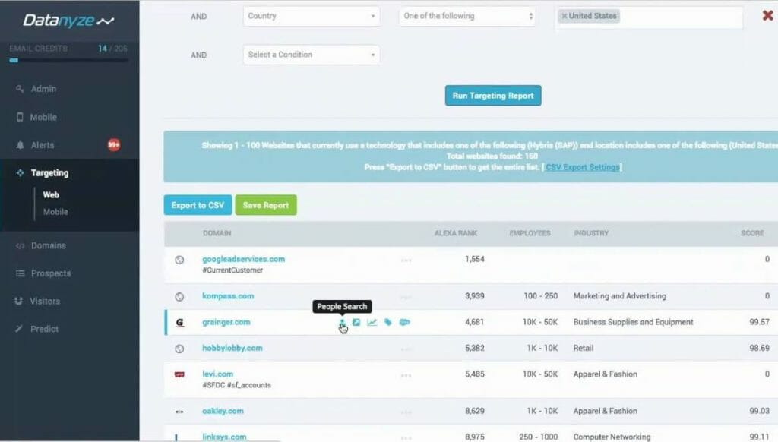Viewport: 778px width, 442px height.
Task: Click the Domains code icon
Action: point(20,245)
